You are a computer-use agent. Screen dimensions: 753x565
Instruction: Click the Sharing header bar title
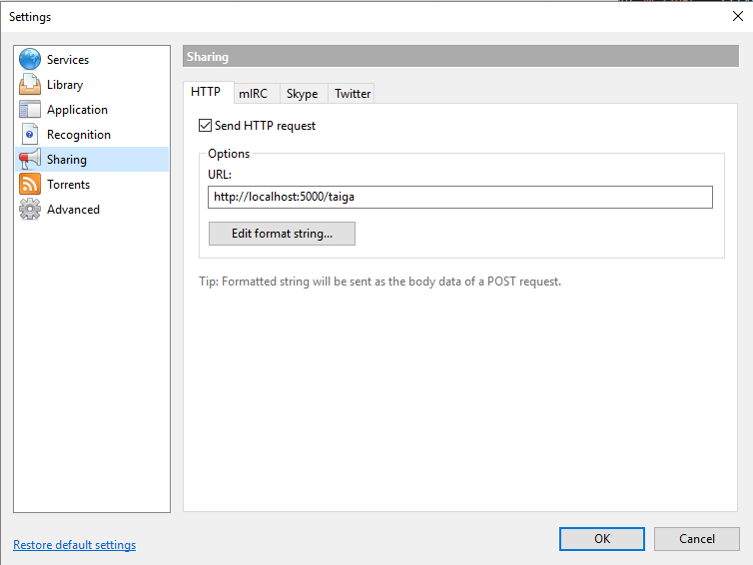(208, 57)
